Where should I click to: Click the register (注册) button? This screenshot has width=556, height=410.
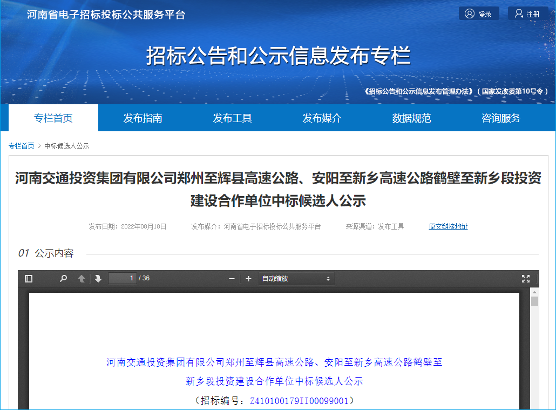(527, 14)
